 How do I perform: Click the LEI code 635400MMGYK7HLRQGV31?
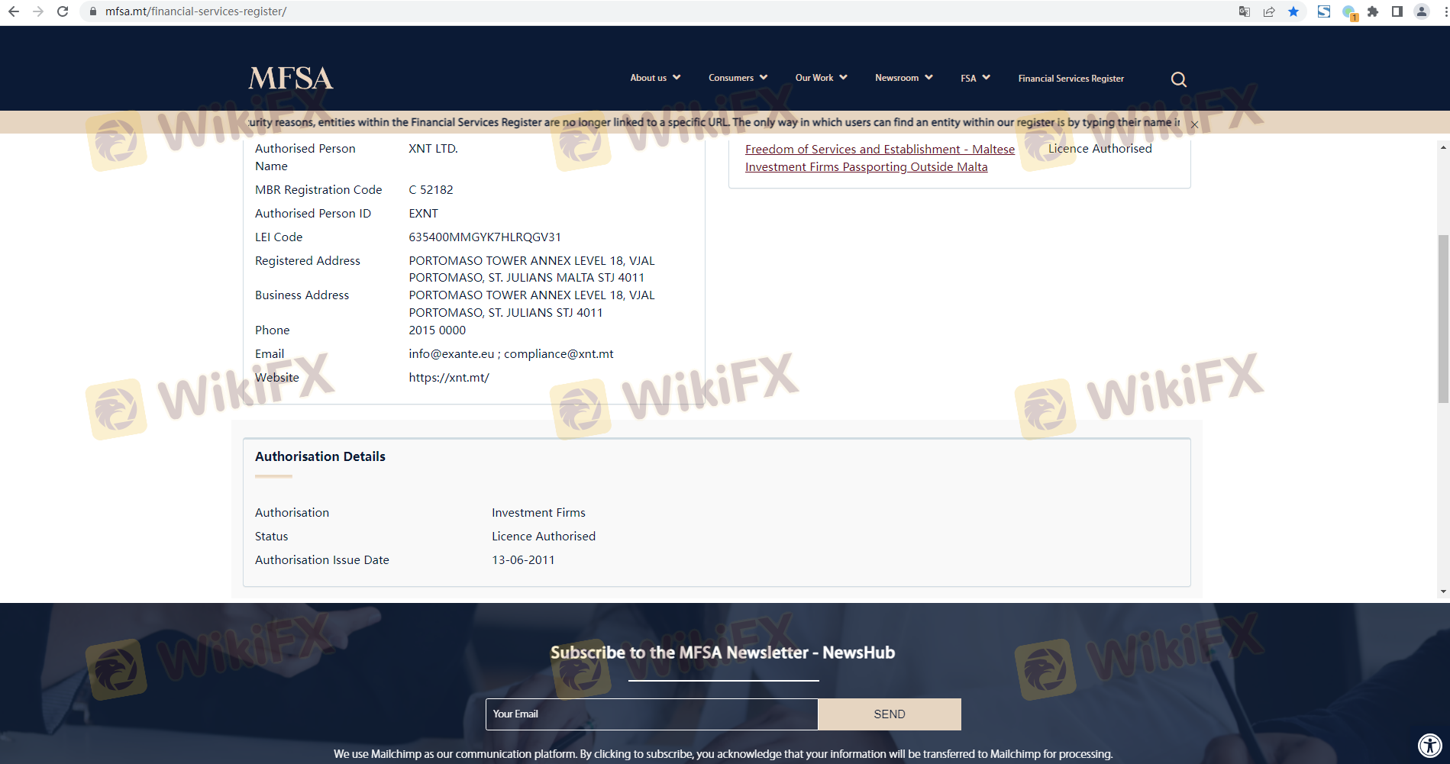point(485,237)
